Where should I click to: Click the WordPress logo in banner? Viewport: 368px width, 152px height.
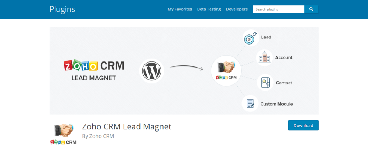point(151,70)
